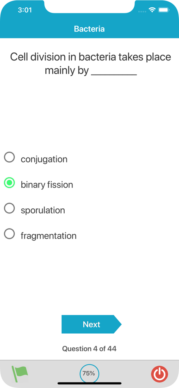
Task: Tap the battery indicator icon
Action: (x=164, y=10)
